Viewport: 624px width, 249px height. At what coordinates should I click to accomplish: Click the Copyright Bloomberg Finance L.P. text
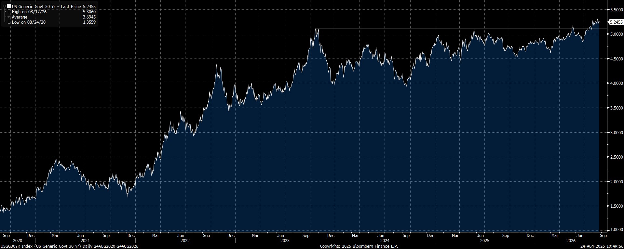click(359, 246)
